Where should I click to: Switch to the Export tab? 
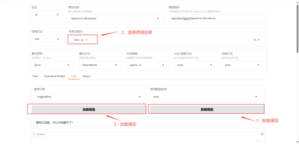(x=87, y=76)
